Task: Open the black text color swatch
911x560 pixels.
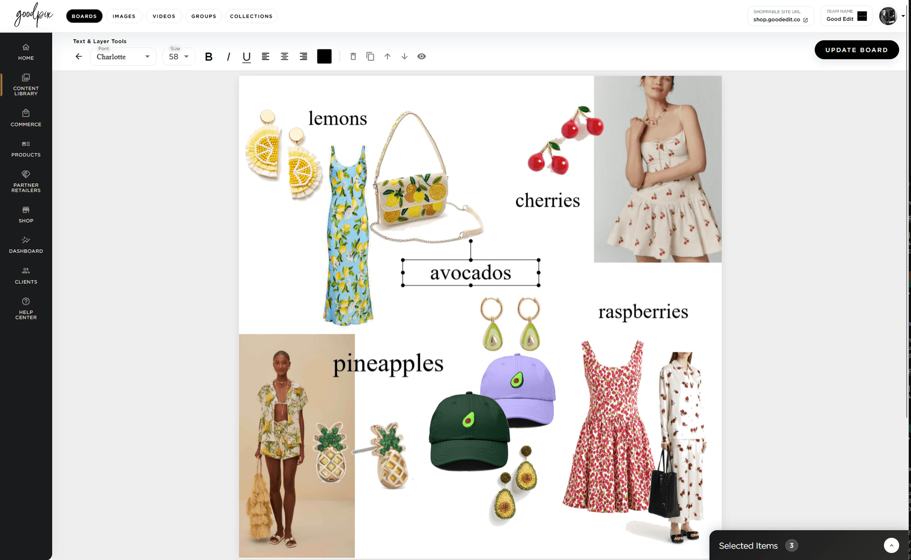Action: click(324, 56)
